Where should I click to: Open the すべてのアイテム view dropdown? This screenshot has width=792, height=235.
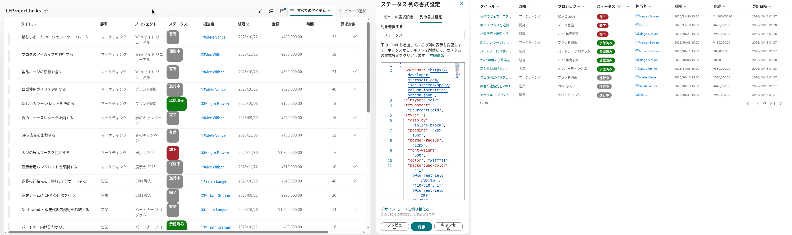(311, 11)
